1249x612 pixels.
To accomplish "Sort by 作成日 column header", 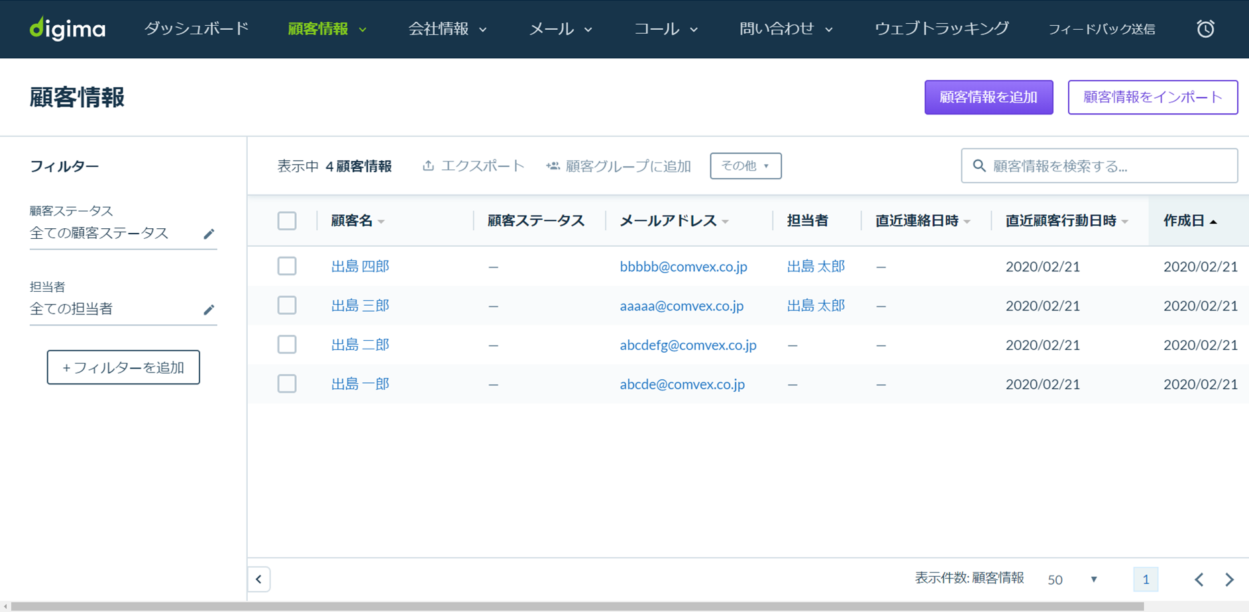I will click(x=1190, y=221).
